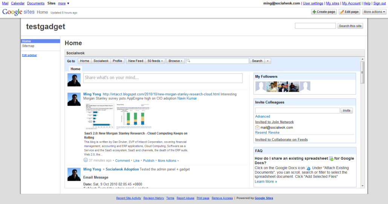Open the Browse dropdown
The image size is (388, 204).
(176, 61)
